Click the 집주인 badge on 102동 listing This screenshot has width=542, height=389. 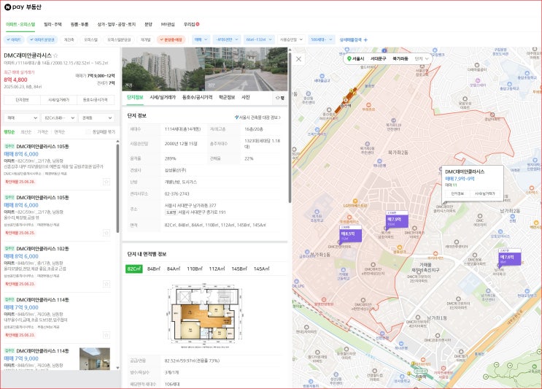9,248
